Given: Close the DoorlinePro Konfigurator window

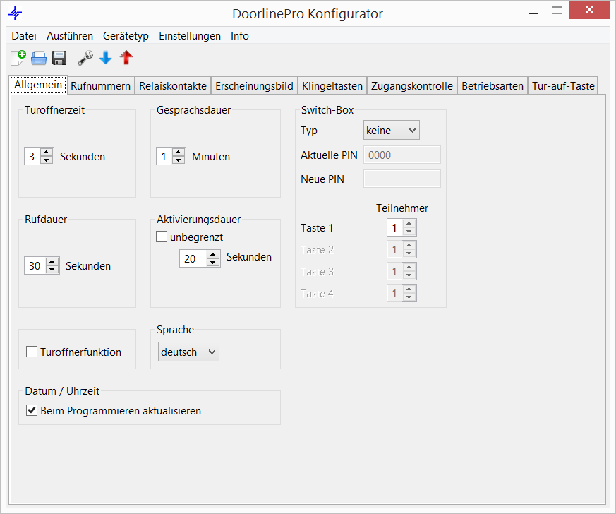Looking at the screenshot, I should pos(589,10).
